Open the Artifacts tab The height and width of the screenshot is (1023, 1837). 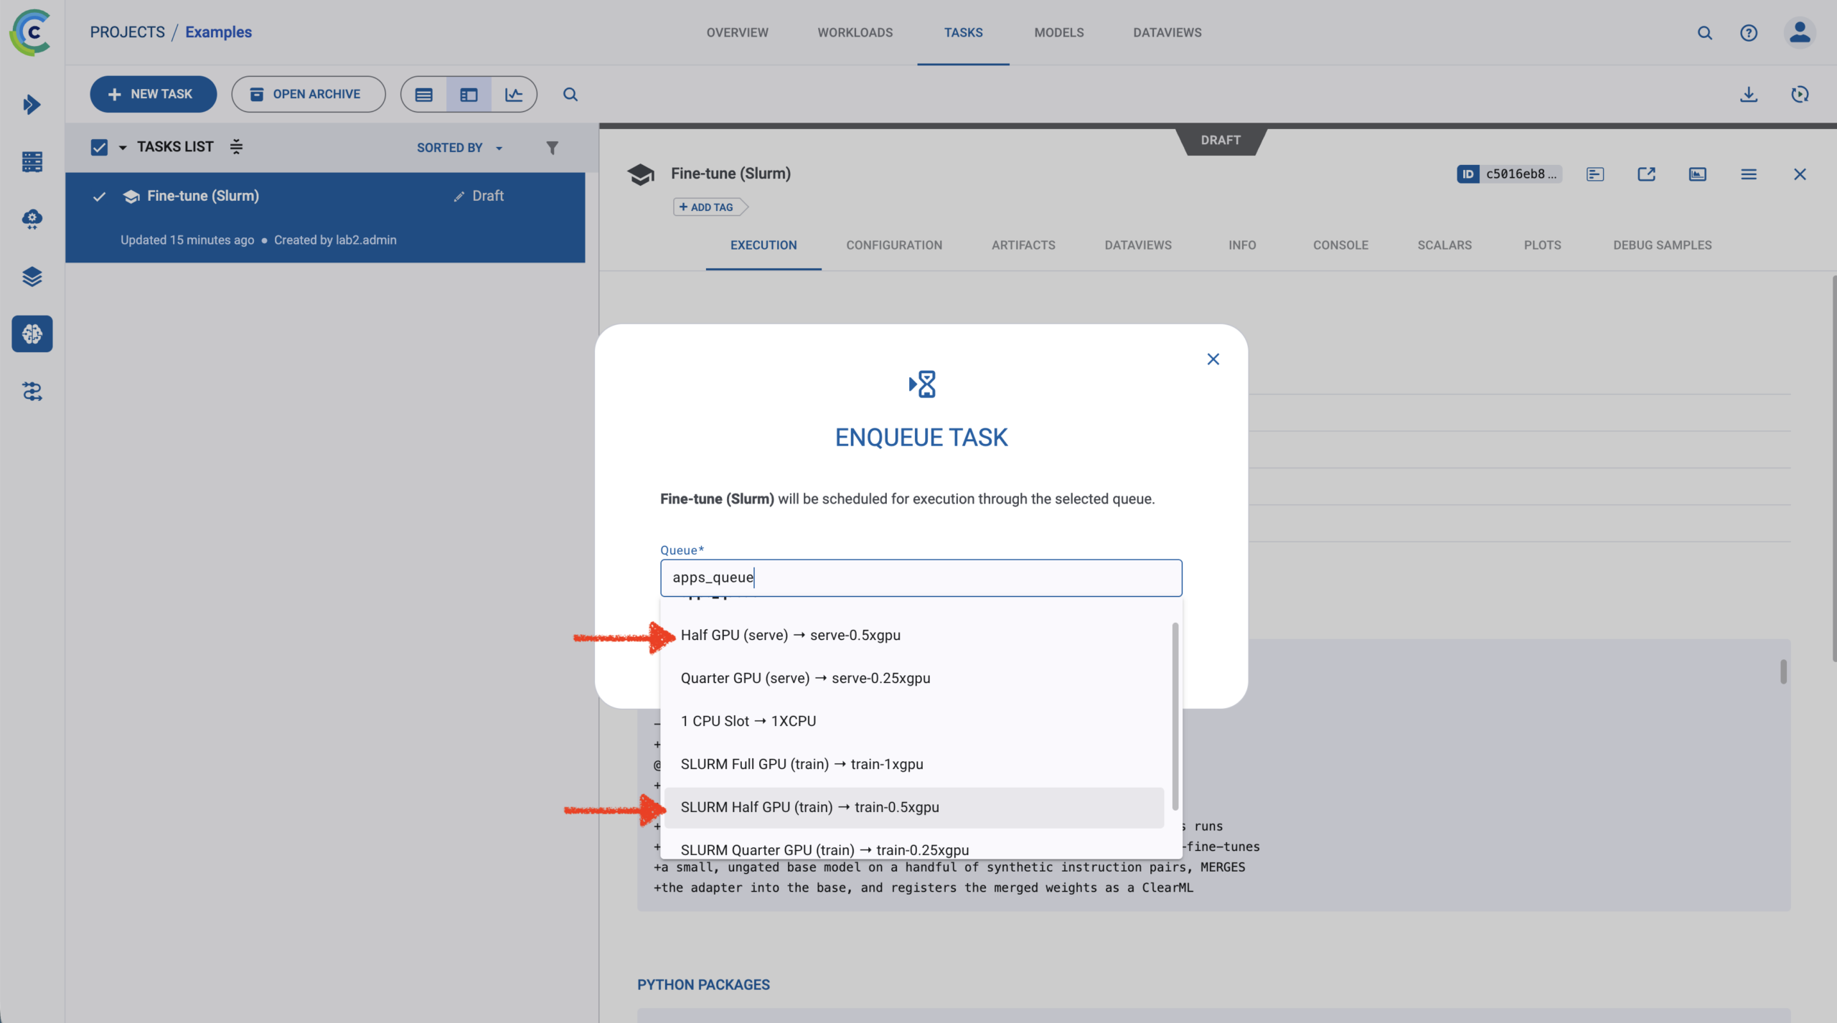coord(1023,245)
